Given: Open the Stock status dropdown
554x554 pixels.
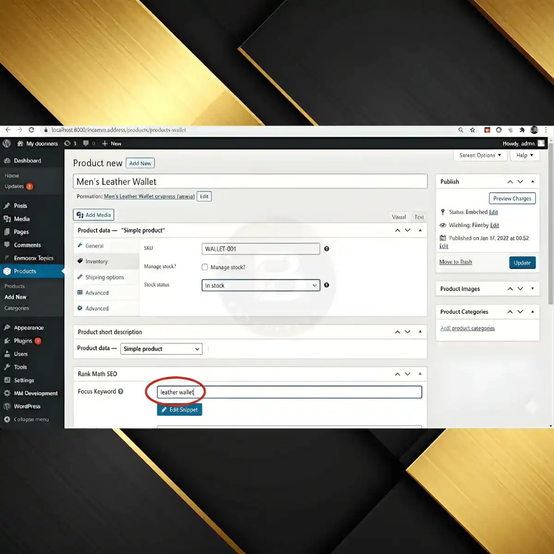Looking at the screenshot, I should coord(260,285).
